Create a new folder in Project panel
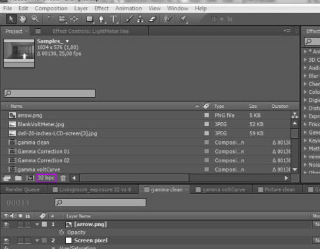This screenshot has width=320, height=249. 18,178
